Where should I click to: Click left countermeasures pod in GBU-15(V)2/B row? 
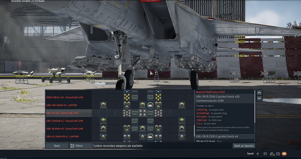tap(135, 121)
